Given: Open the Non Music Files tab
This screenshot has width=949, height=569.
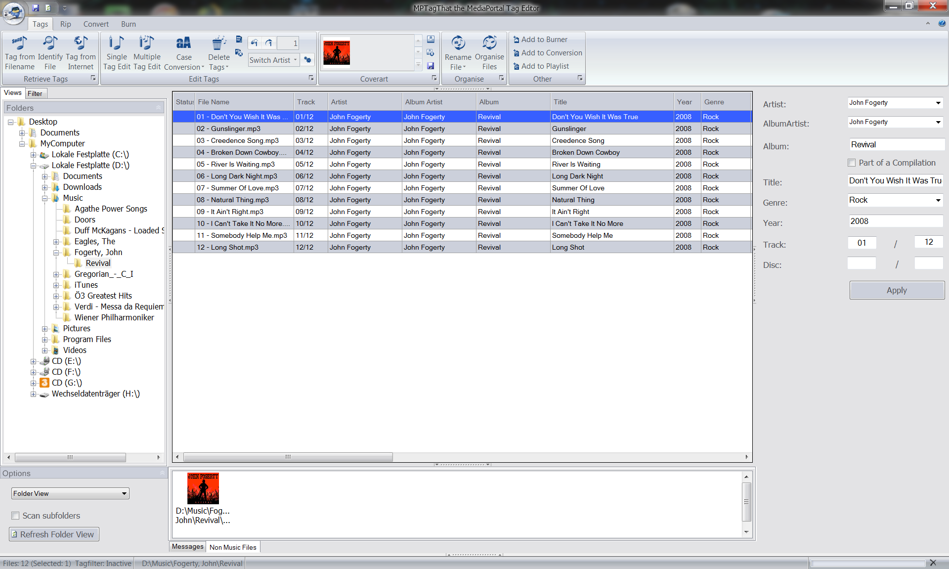Looking at the screenshot, I should coord(233,547).
